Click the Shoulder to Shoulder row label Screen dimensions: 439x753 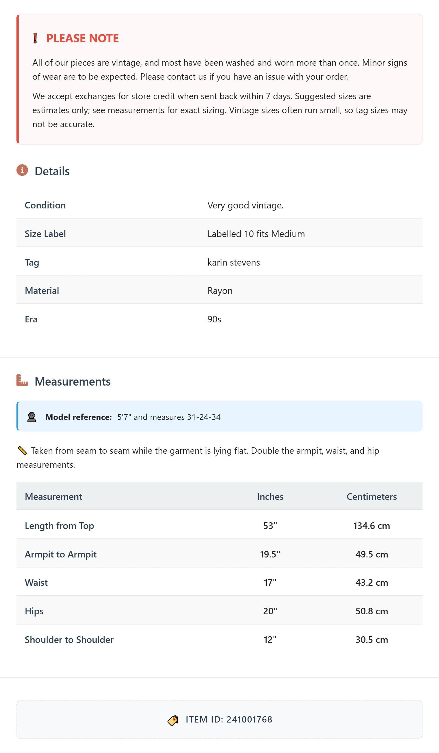(x=69, y=640)
